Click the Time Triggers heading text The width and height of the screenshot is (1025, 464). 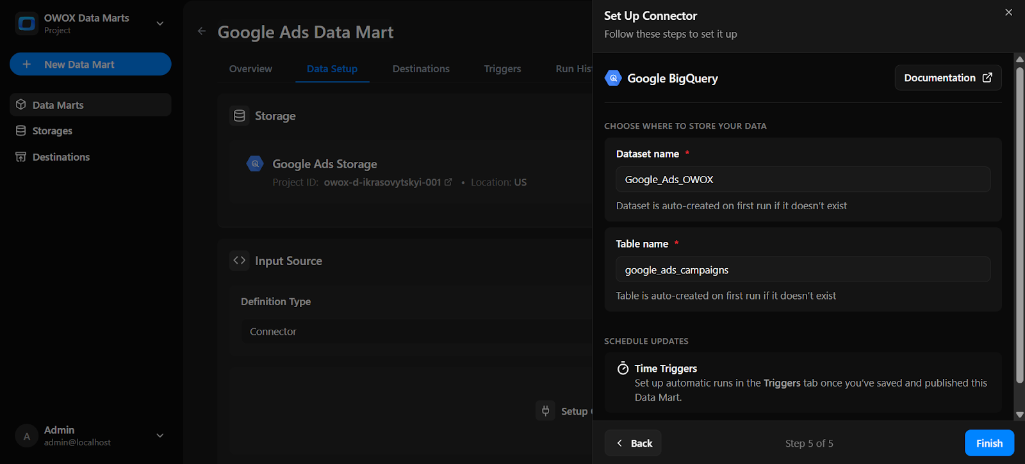click(666, 368)
